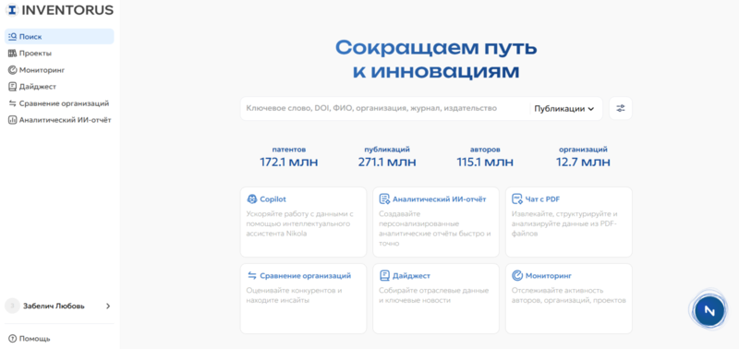
Task: Click the Забелич Любовь user name
Action: coord(54,307)
